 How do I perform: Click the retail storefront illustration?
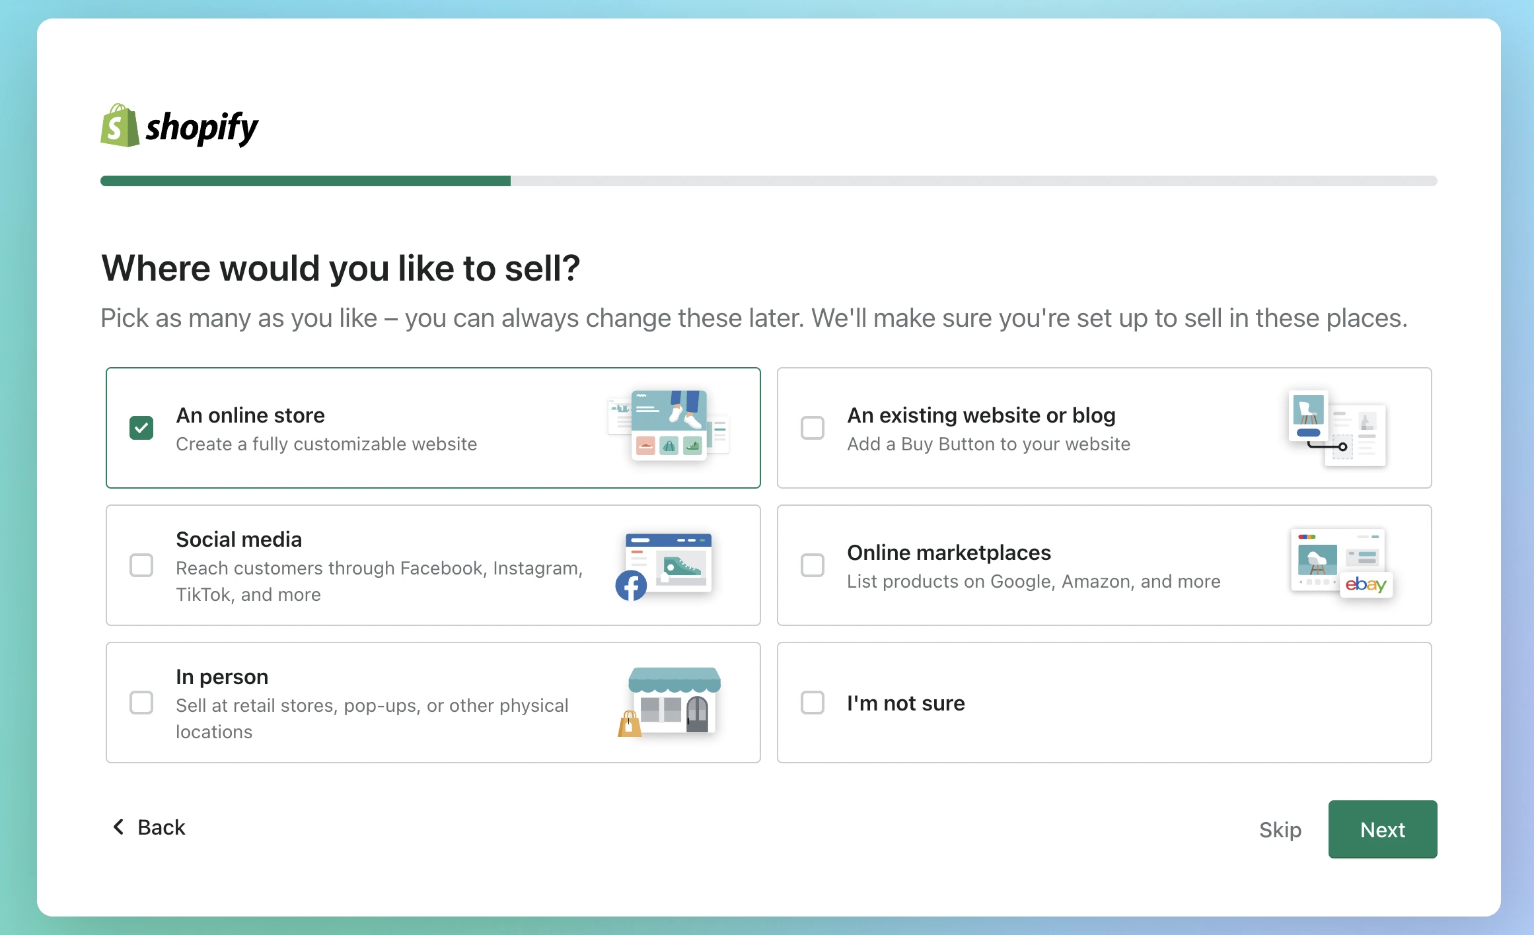pyautogui.click(x=671, y=702)
